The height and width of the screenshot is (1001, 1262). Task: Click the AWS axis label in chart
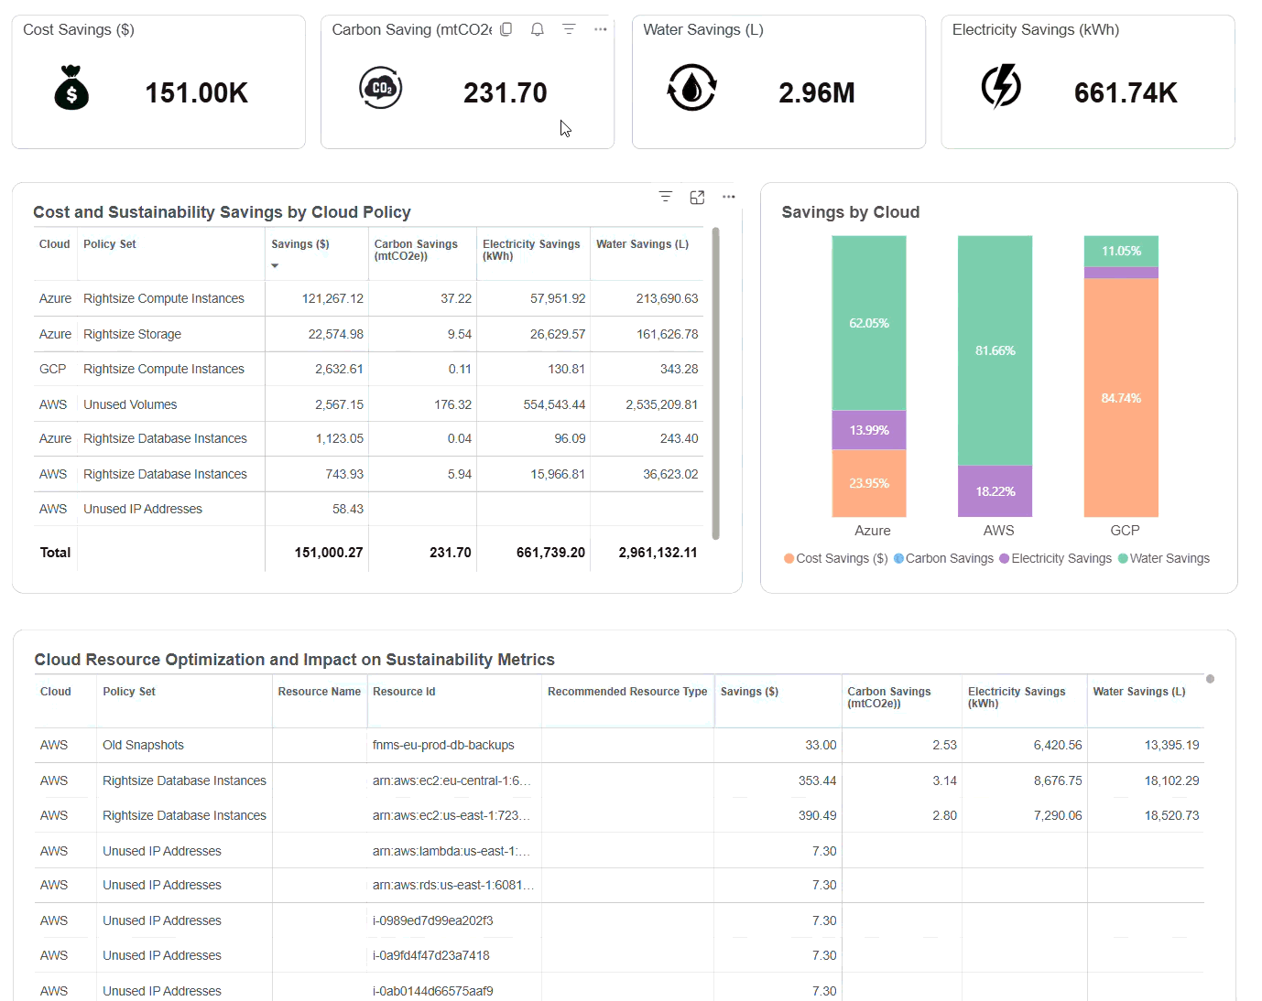(998, 531)
